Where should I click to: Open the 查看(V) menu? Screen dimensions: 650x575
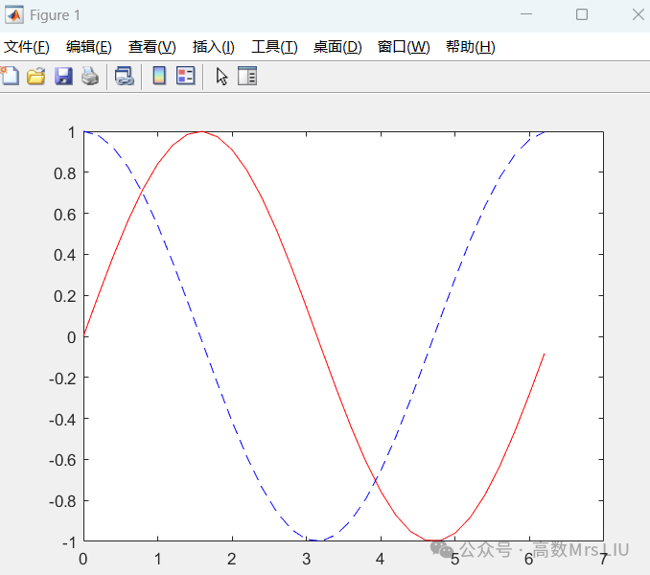[152, 47]
